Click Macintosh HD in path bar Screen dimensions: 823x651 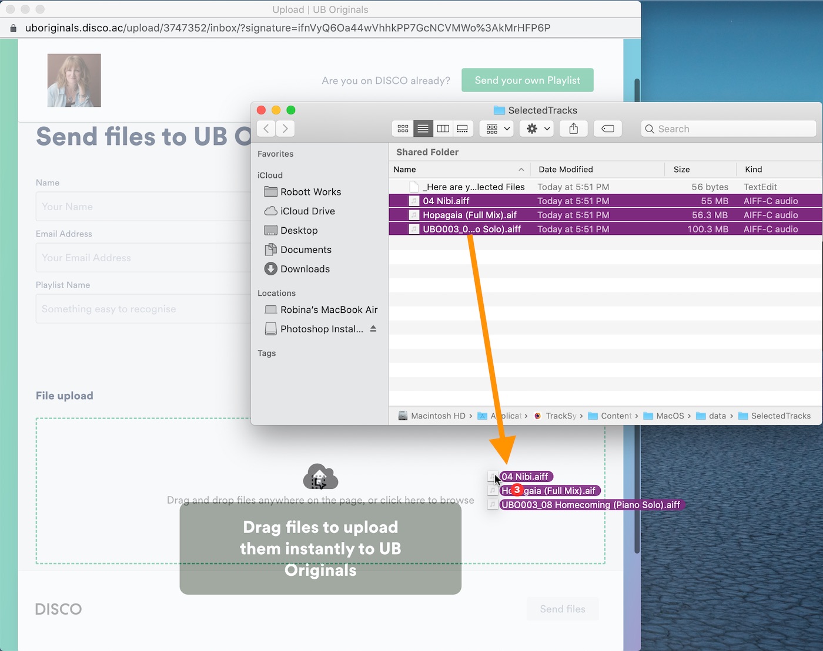pyautogui.click(x=432, y=416)
